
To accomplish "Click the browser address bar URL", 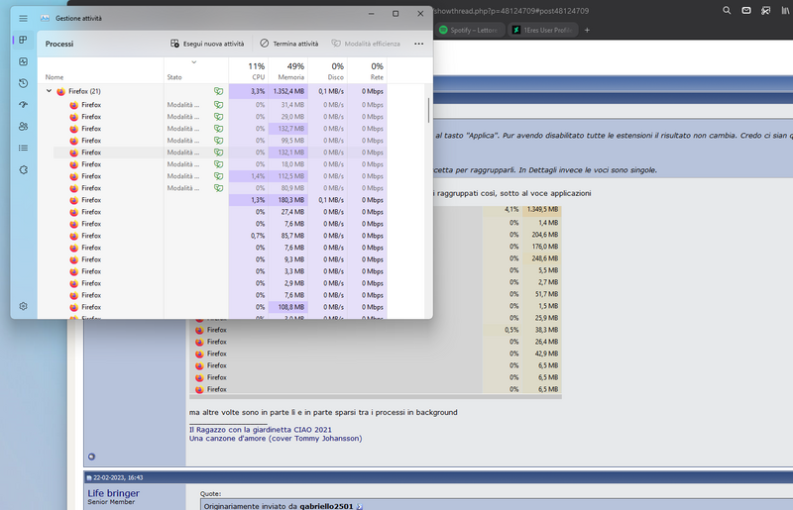I will coord(511,11).
